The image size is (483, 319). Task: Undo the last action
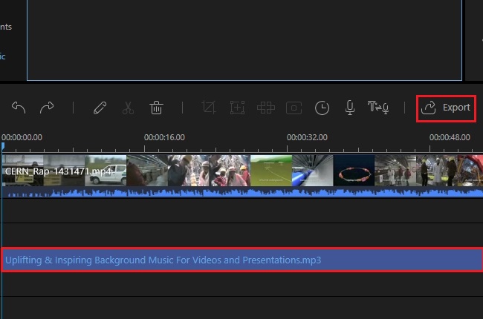[x=19, y=108]
